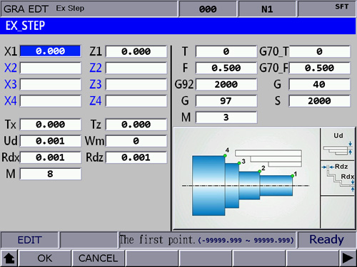Select the X1 input field

[51, 51]
